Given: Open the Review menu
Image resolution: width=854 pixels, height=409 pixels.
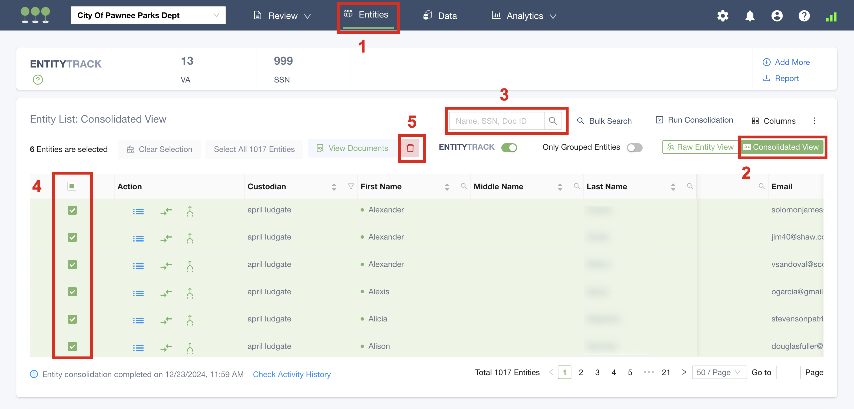Looking at the screenshot, I should tap(283, 16).
